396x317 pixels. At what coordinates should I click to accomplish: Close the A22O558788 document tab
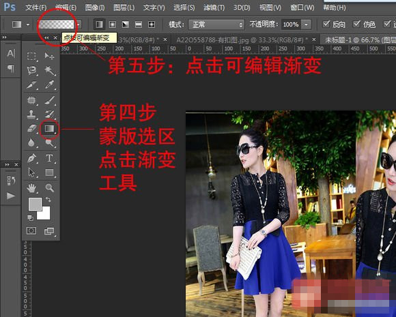pos(314,40)
